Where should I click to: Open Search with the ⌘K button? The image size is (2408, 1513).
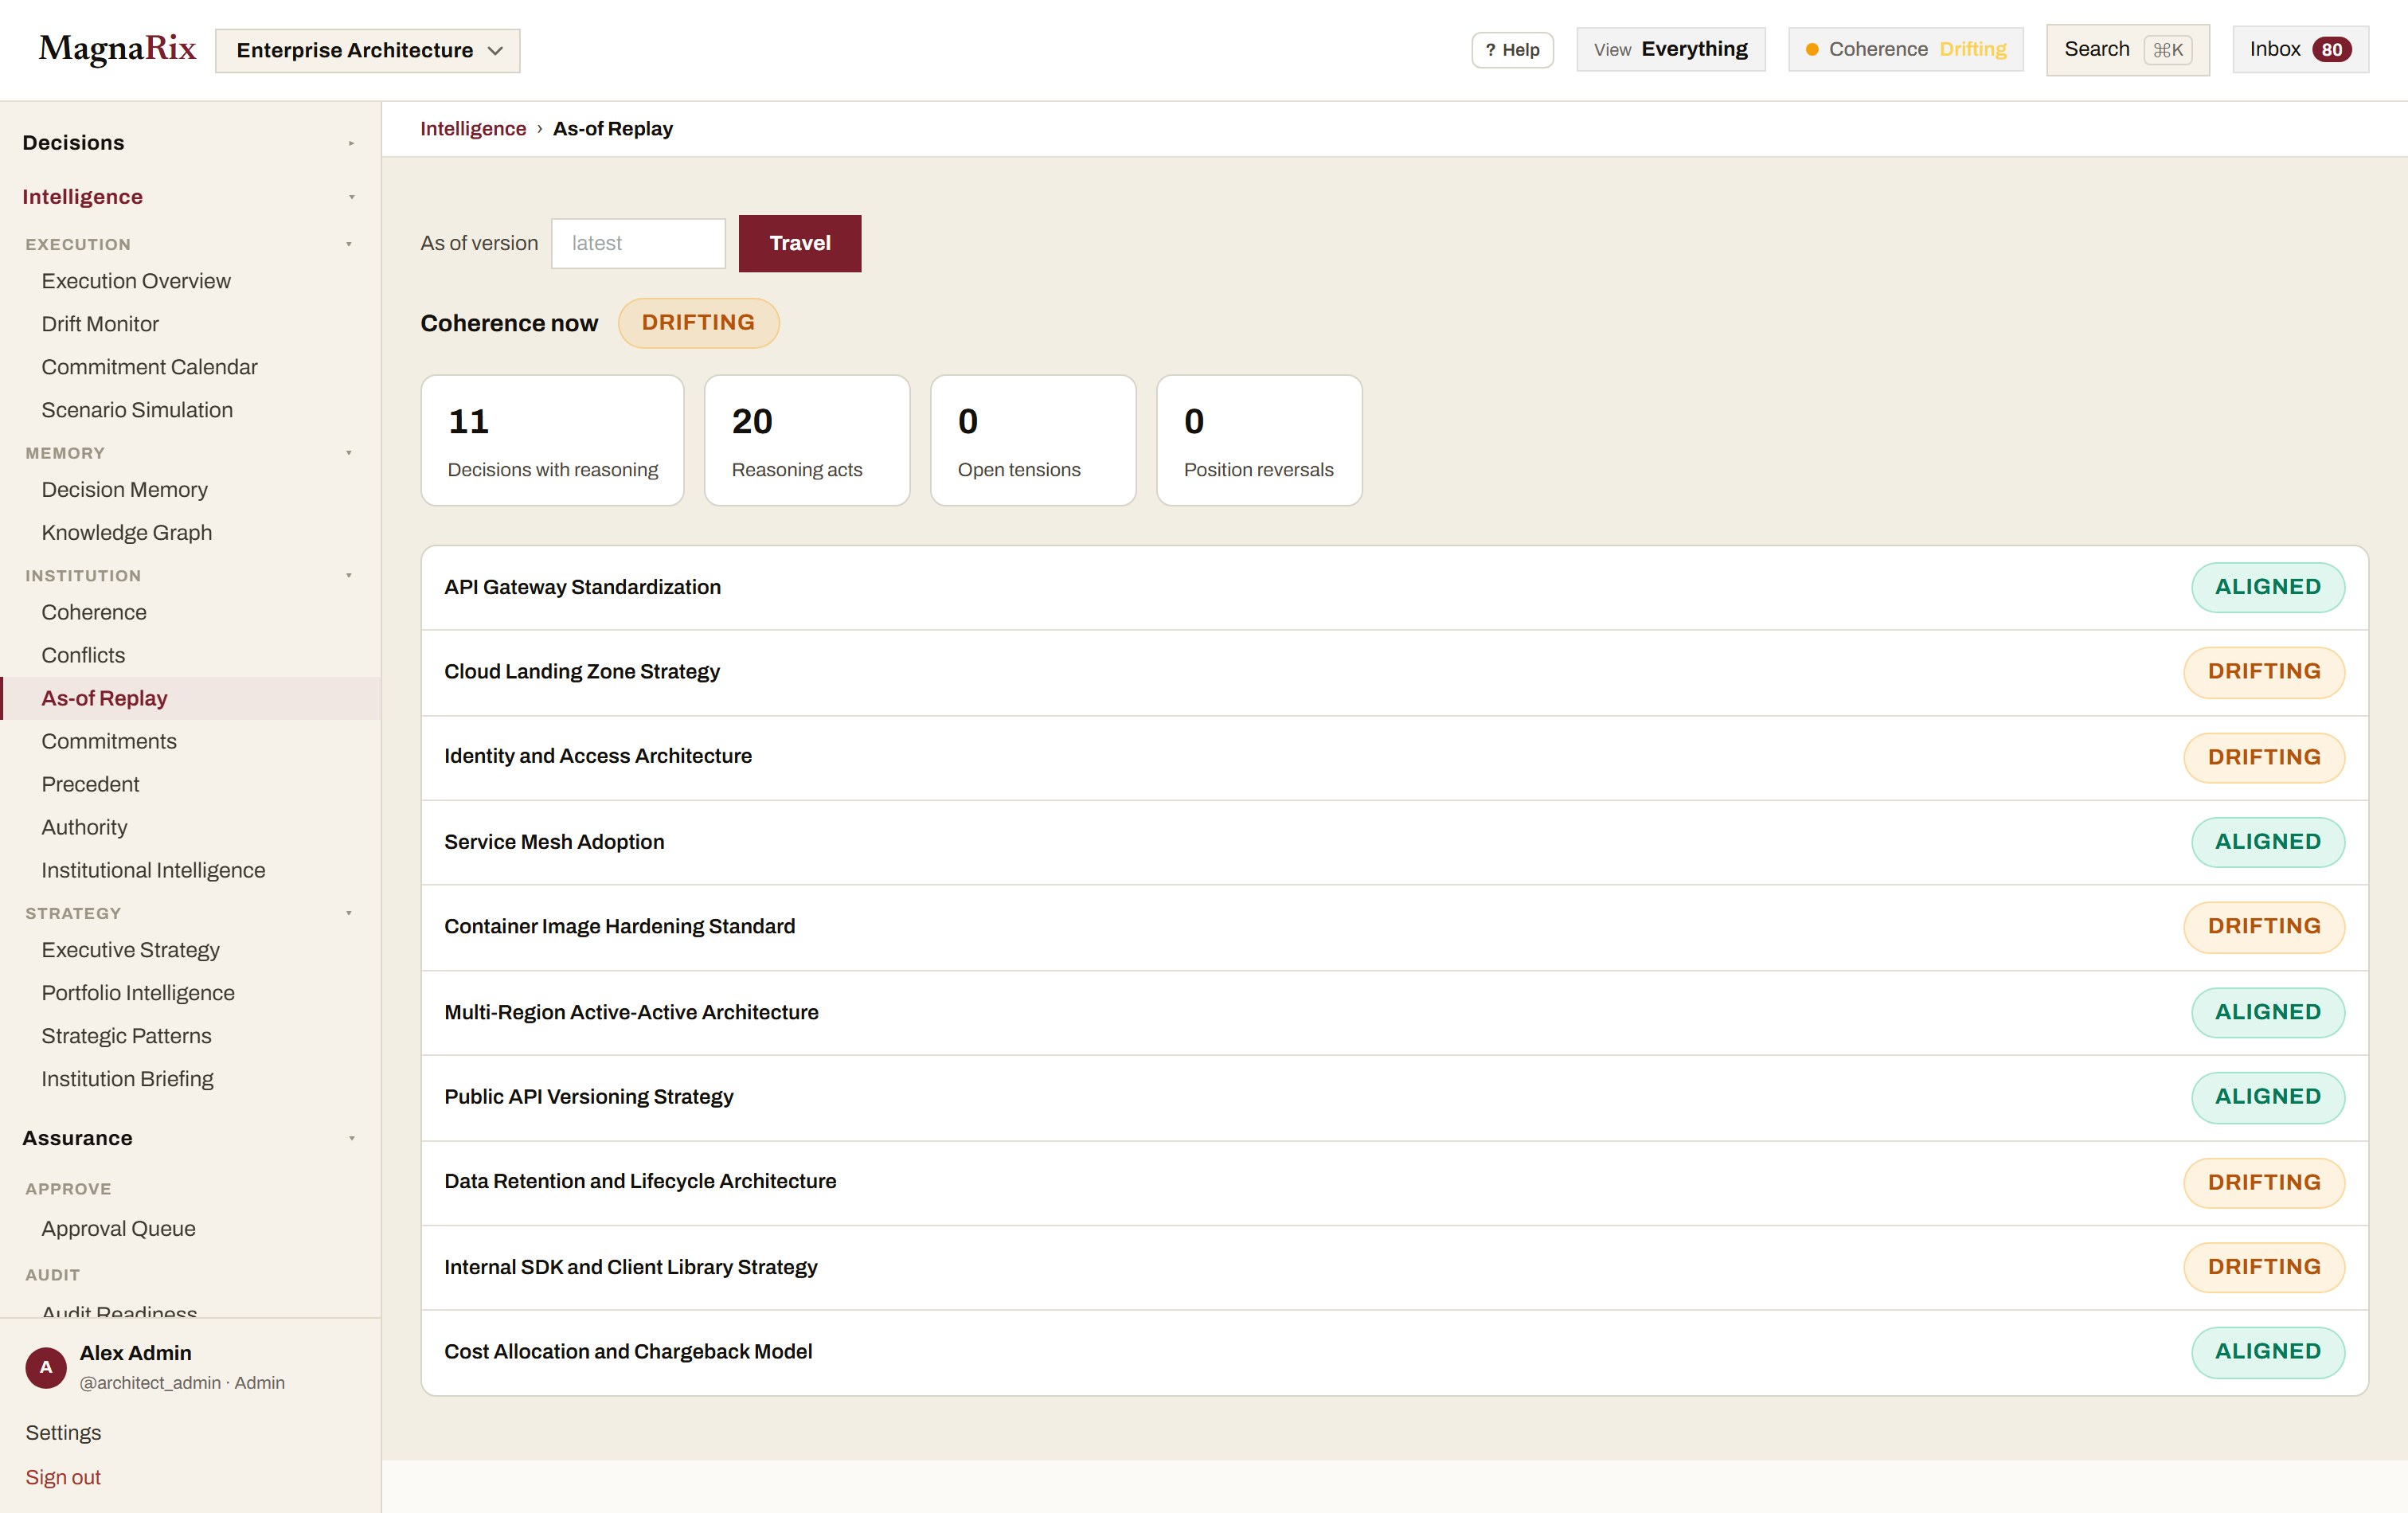click(2127, 49)
